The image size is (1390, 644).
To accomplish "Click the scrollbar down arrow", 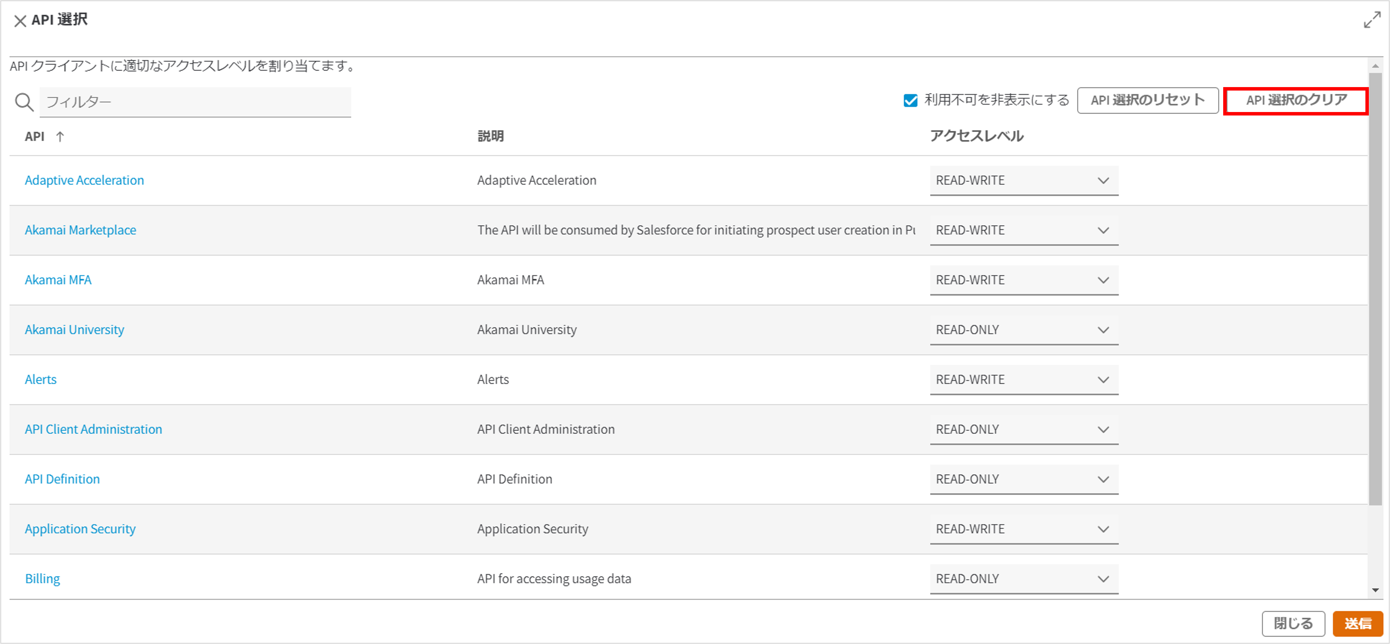I will [x=1375, y=590].
